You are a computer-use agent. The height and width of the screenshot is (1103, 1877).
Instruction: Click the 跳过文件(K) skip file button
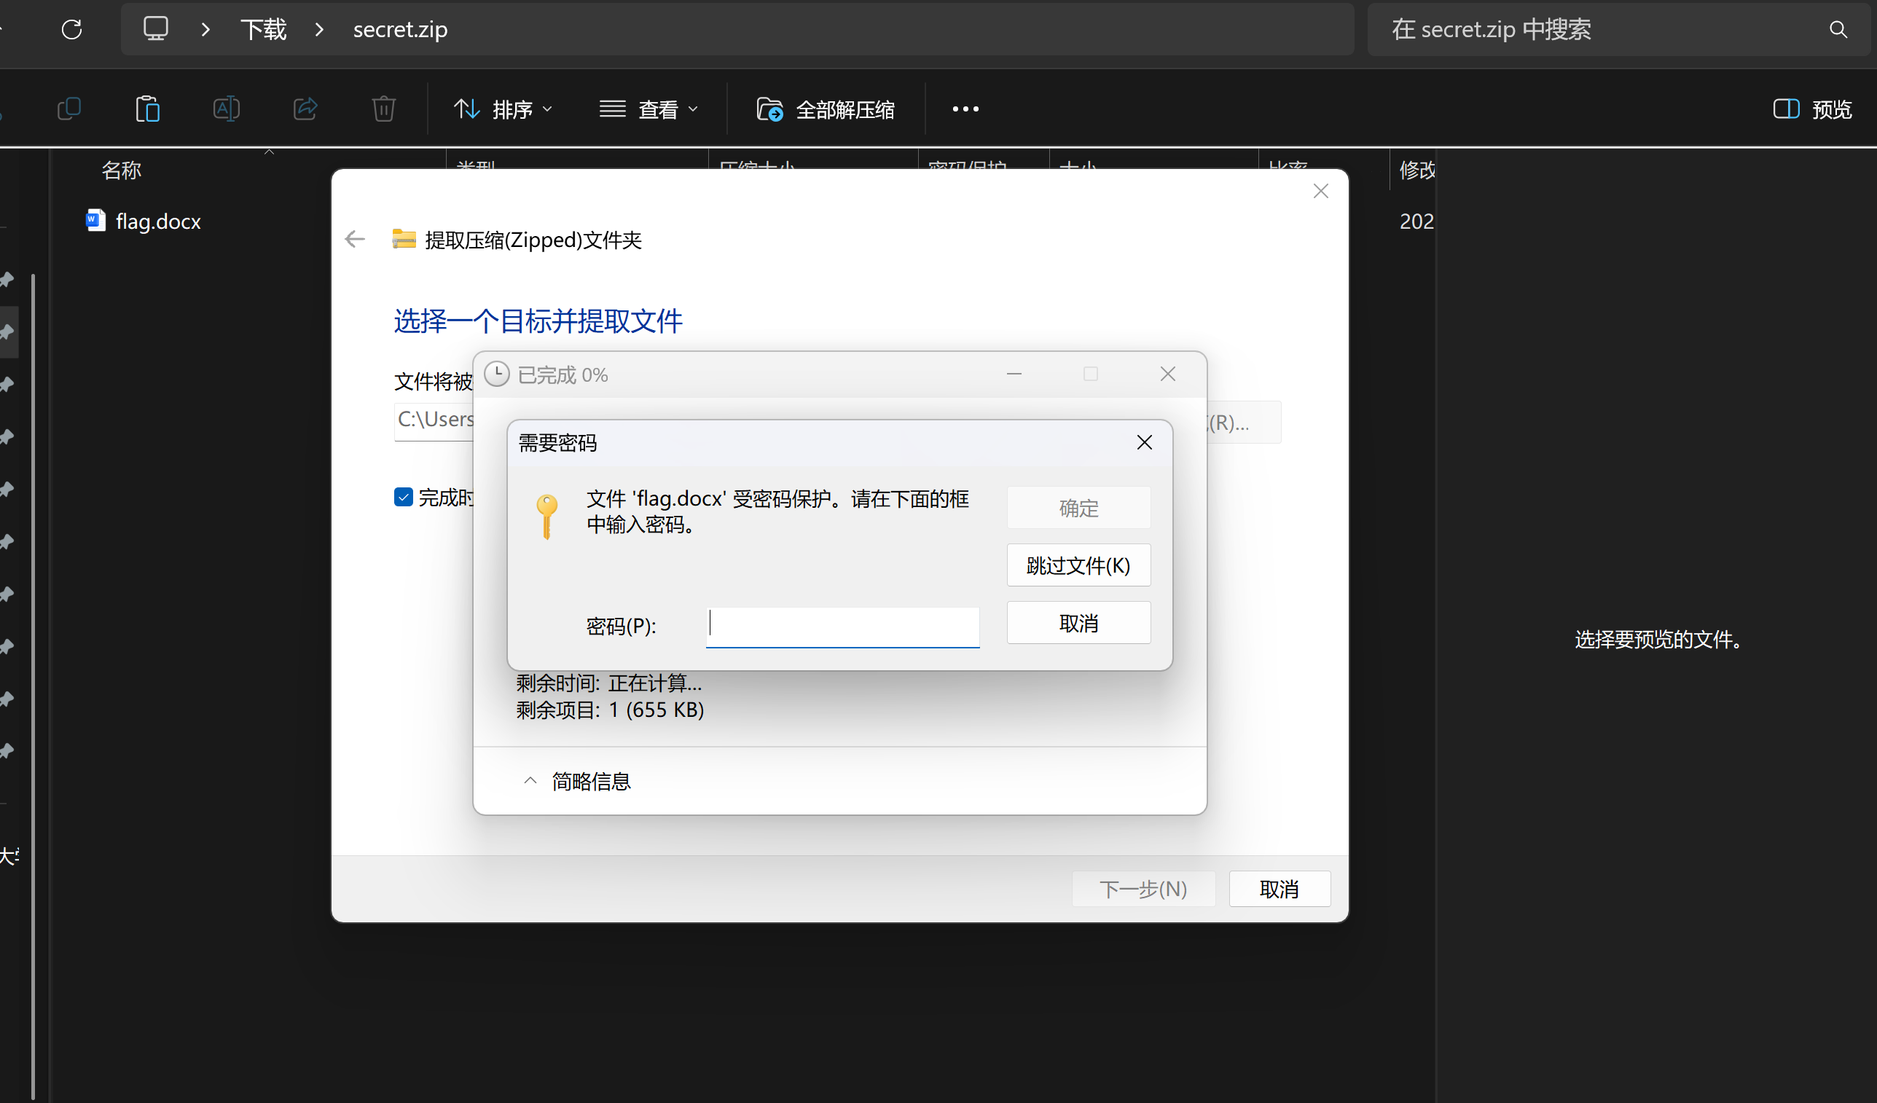coord(1078,565)
